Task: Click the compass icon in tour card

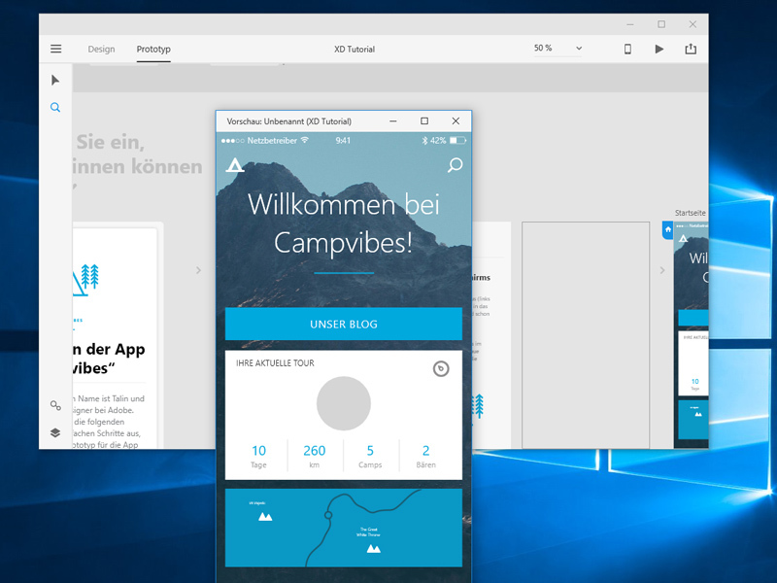Action: click(x=441, y=368)
